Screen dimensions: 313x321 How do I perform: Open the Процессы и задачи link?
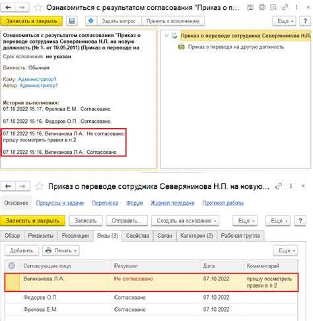click(x=60, y=203)
